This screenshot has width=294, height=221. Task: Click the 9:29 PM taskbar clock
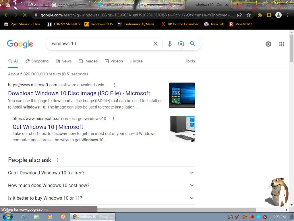279,217
